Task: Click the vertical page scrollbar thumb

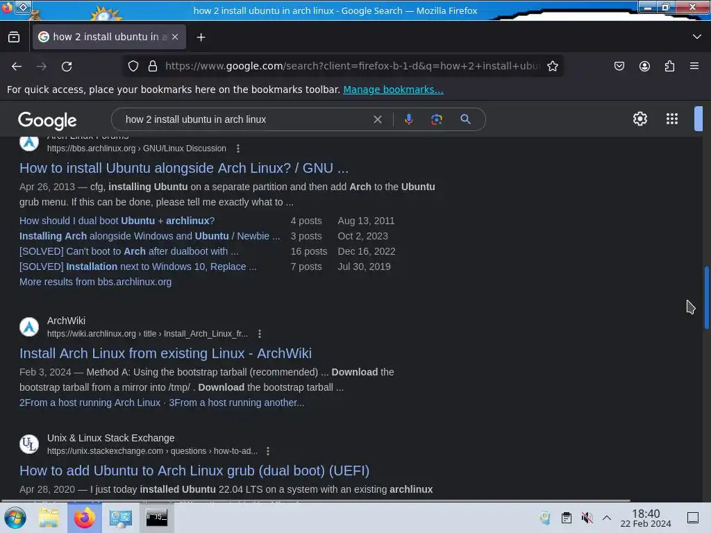Action: [x=706, y=298]
